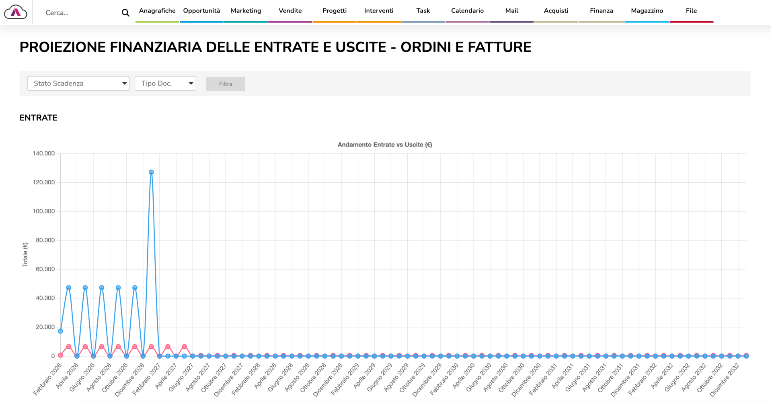
Task: Open the Anagrafiche menu
Action: [157, 11]
